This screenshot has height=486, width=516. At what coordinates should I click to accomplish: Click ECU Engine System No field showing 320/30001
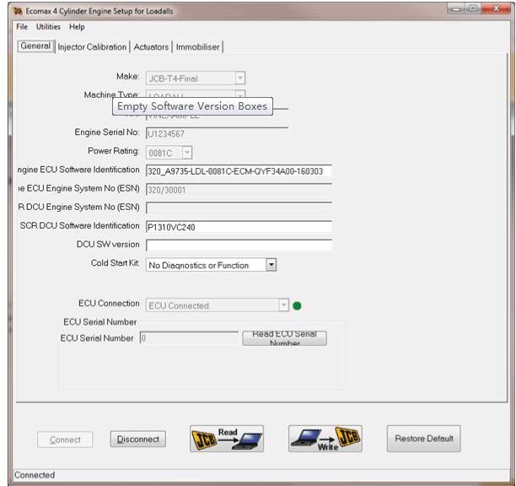pos(239,190)
